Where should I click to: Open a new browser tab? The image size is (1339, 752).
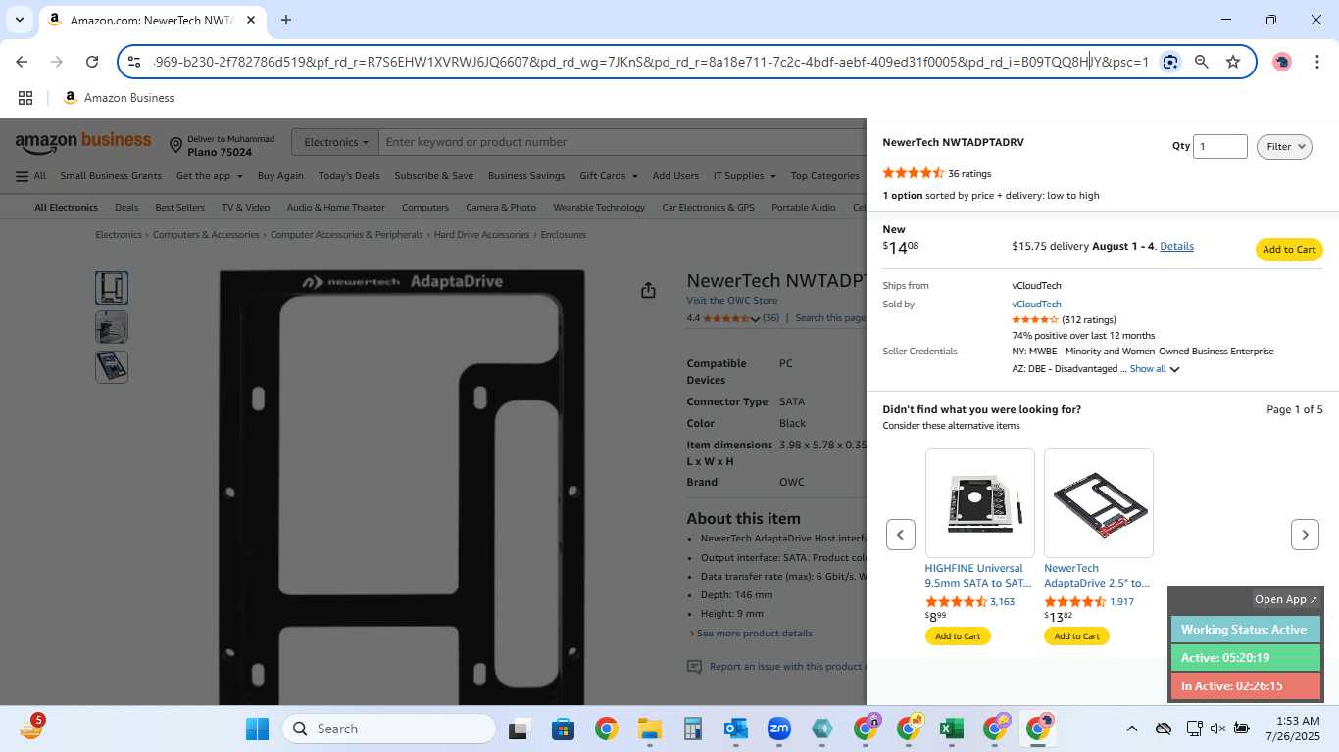pyautogui.click(x=286, y=20)
